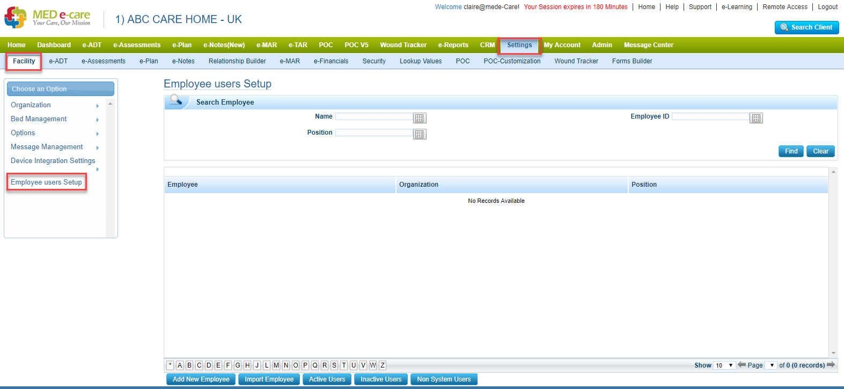The height and width of the screenshot is (389, 844).
Task: Click the MED e-care logo
Action: (x=47, y=18)
